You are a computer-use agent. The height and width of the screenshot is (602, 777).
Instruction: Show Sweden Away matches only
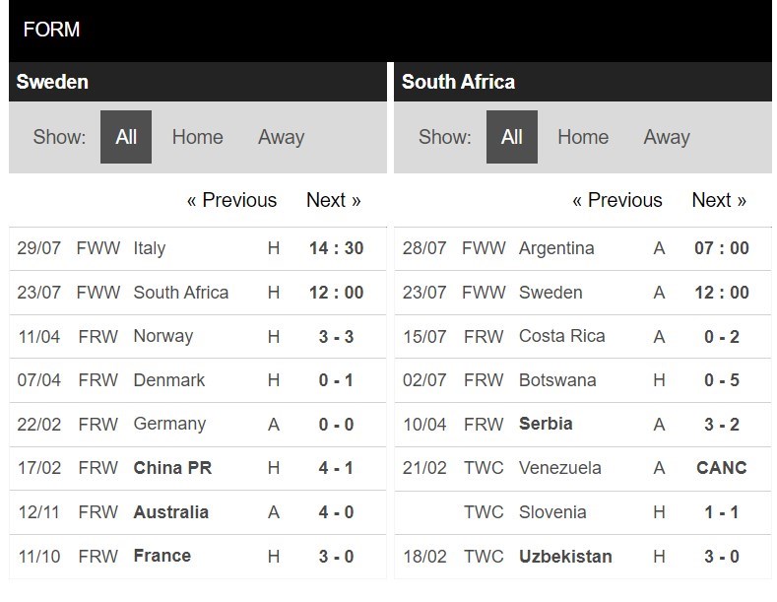[281, 137]
